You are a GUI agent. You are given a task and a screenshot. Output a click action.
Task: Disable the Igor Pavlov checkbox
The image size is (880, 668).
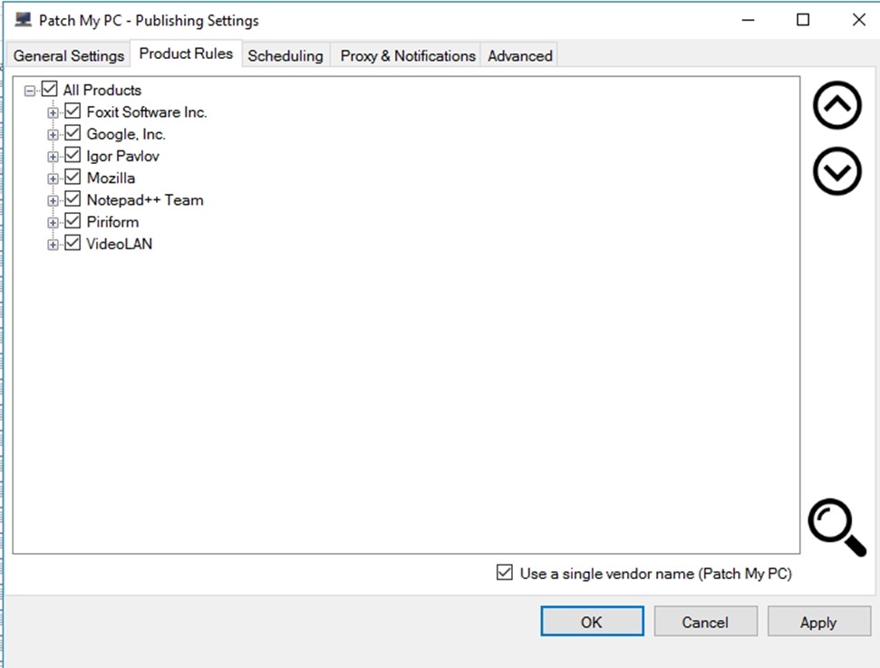point(73,155)
